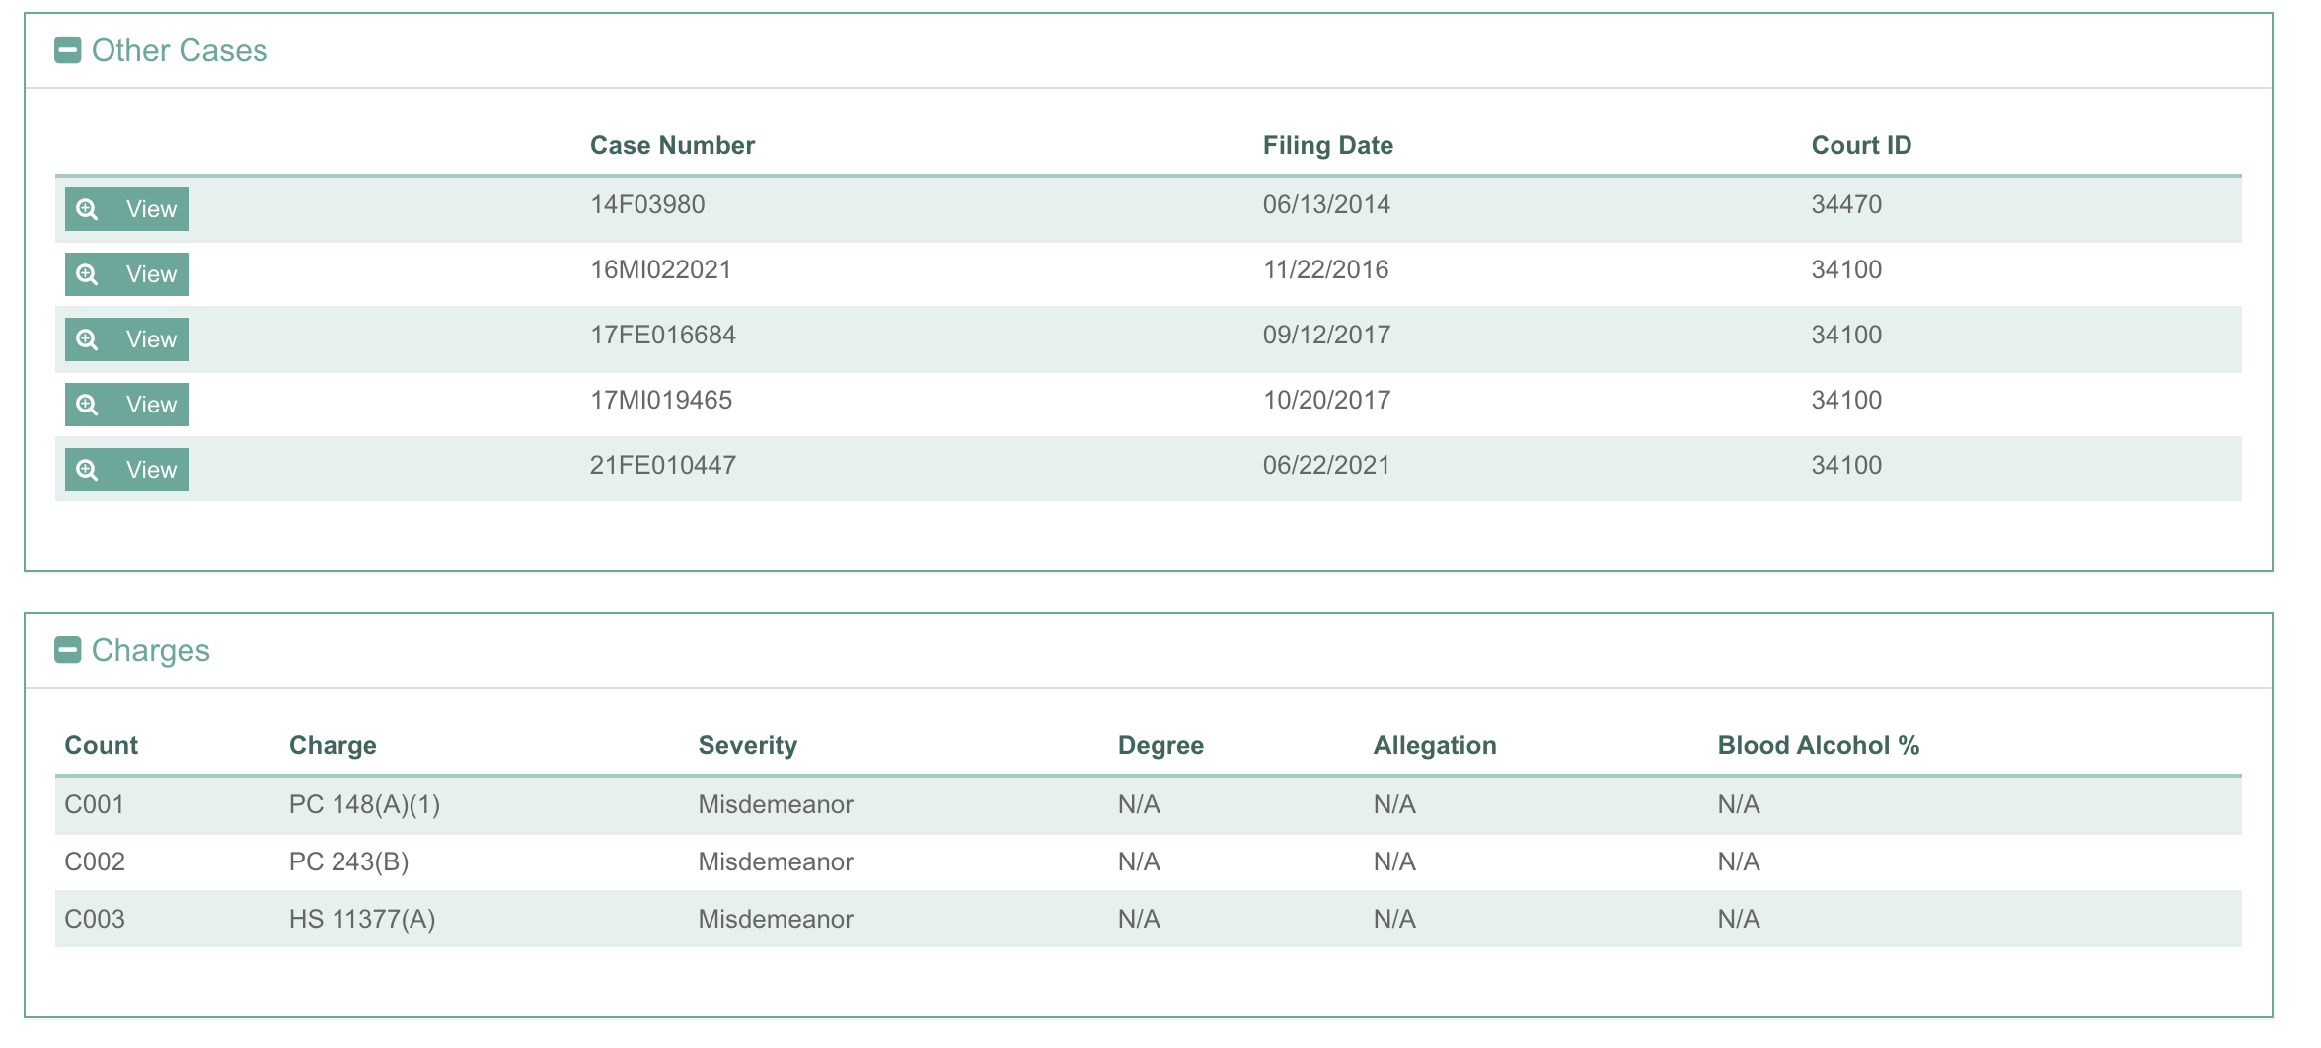
Task: Click the Court ID column header
Action: (1861, 145)
